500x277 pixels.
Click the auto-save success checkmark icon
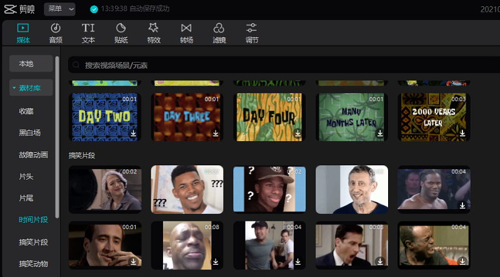pyautogui.click(x=94, y=9)
